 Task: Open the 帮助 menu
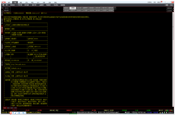(56, 2)
